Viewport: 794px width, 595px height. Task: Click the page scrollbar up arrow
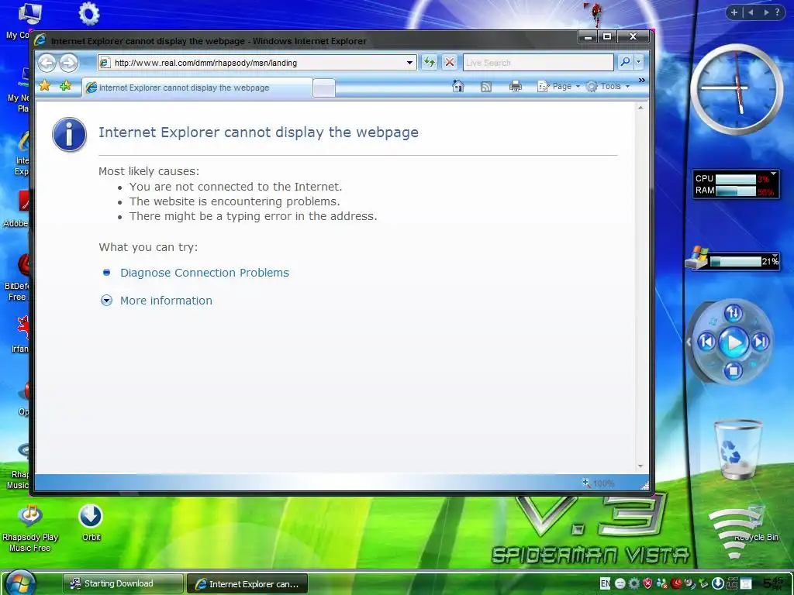point(640,108)
